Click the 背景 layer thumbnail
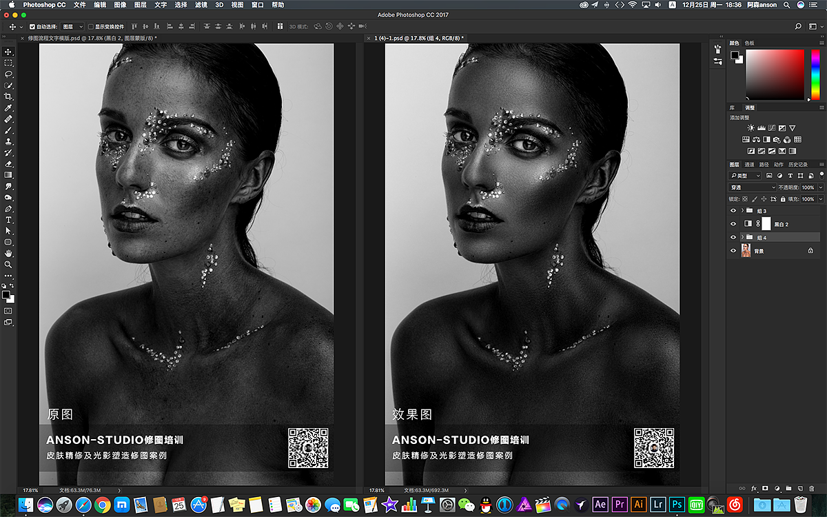 point(746,250)
